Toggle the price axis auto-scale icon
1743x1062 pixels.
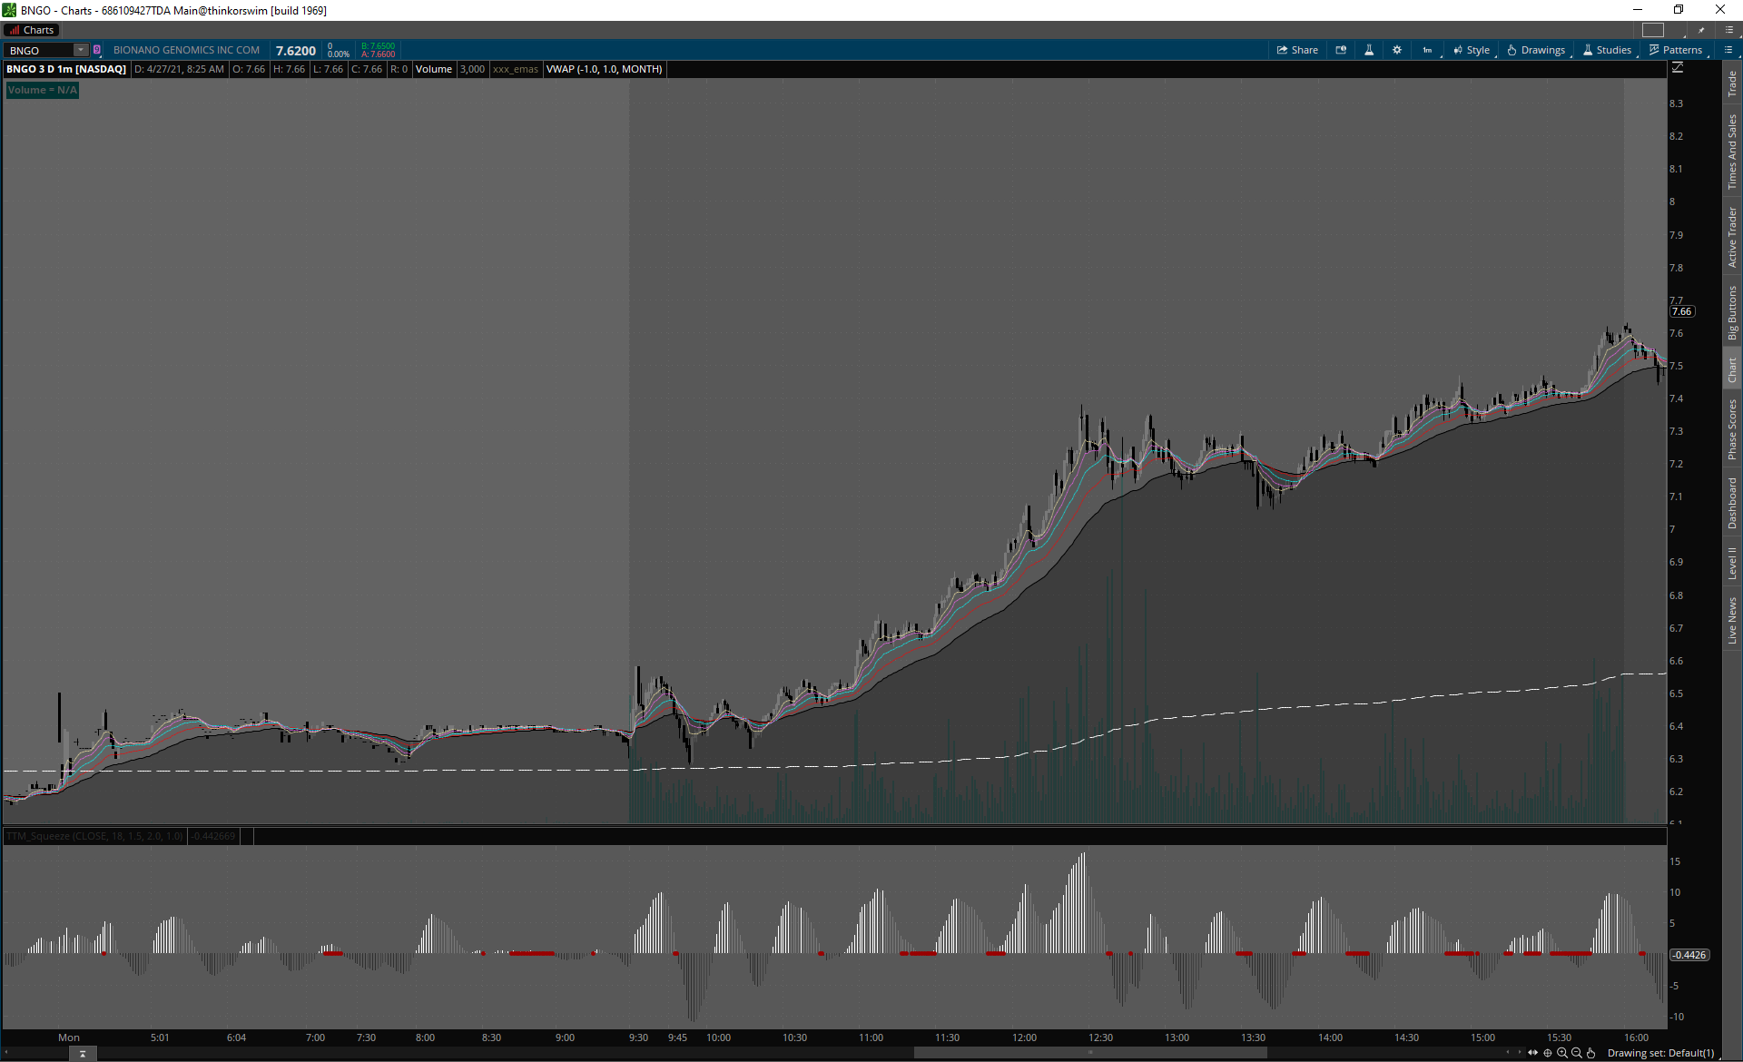coord(1678,68)
